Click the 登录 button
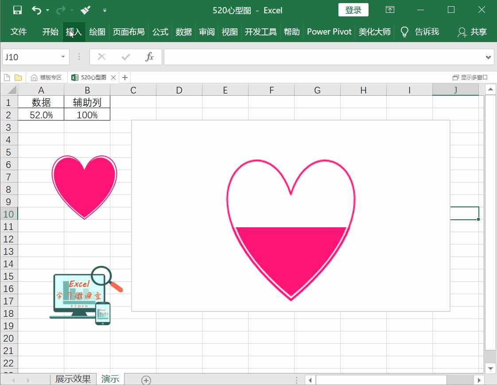Screen dimensions: 497x385 point(353,9)
